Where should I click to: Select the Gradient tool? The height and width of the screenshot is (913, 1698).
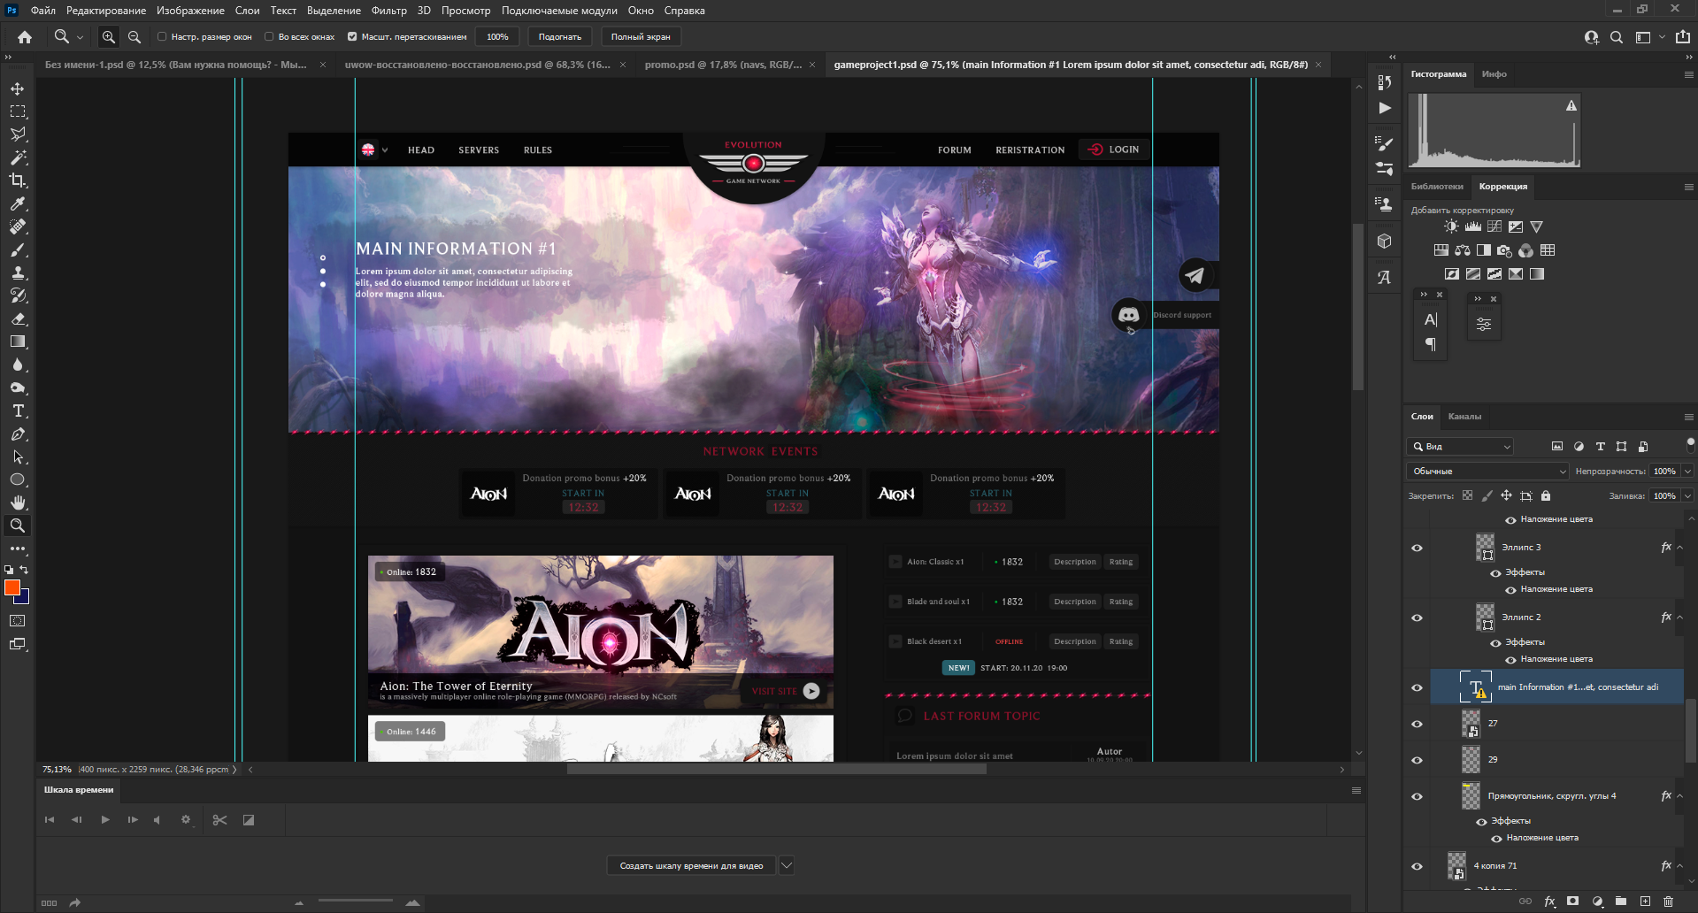pyautogui.click(x=18, y=341)
